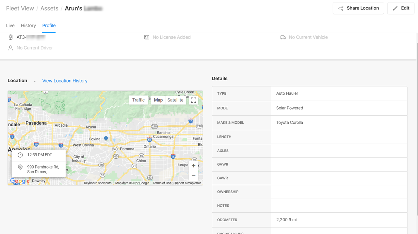
Task: Zoom out with the map minus button
Action: [x=194, y=175]
